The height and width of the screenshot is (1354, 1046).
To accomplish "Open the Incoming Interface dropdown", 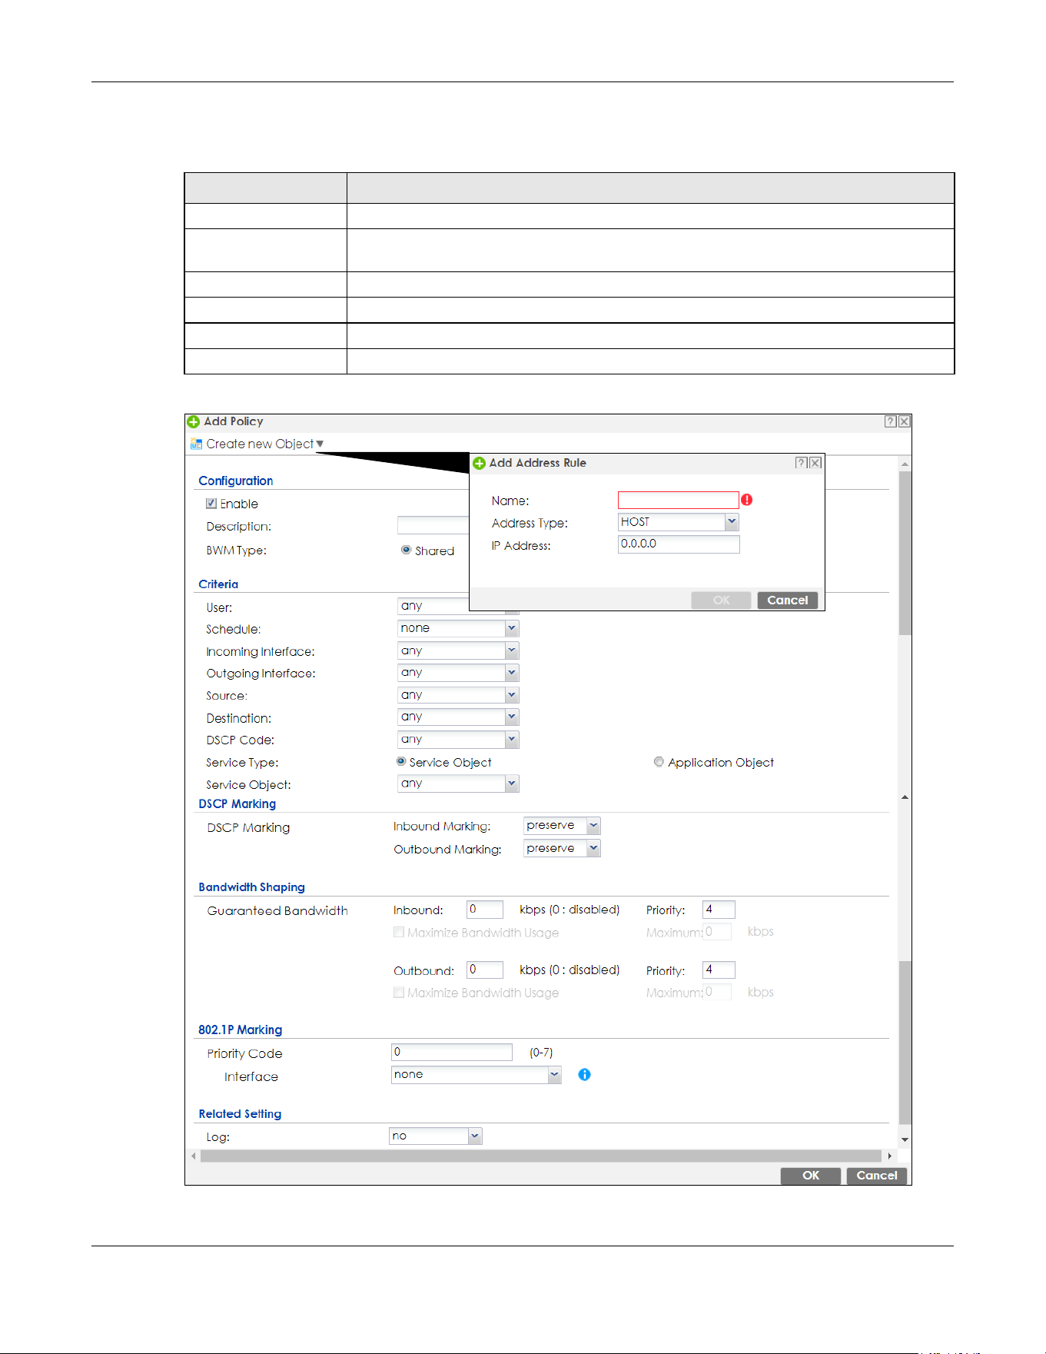I will pyautogui.click(x=512, y=651).
